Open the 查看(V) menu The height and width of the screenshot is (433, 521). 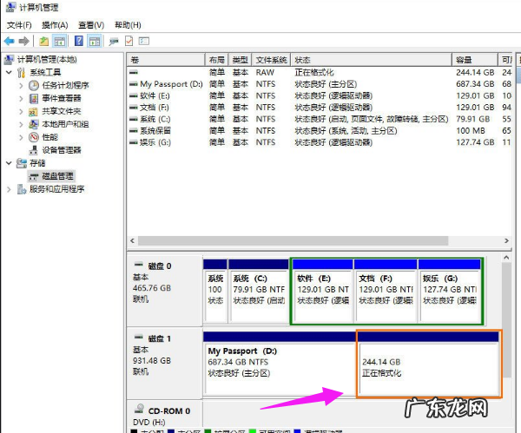click(x=91, y=25)
